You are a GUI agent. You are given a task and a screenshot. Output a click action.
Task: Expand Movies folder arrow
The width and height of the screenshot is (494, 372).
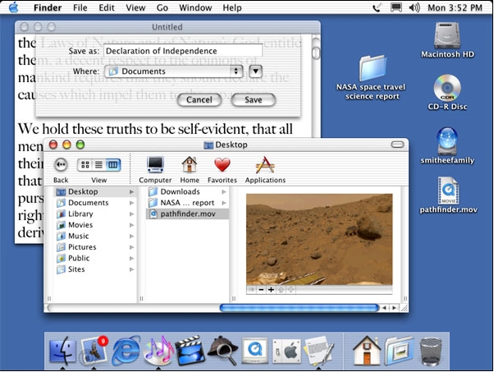pos(131,225)
